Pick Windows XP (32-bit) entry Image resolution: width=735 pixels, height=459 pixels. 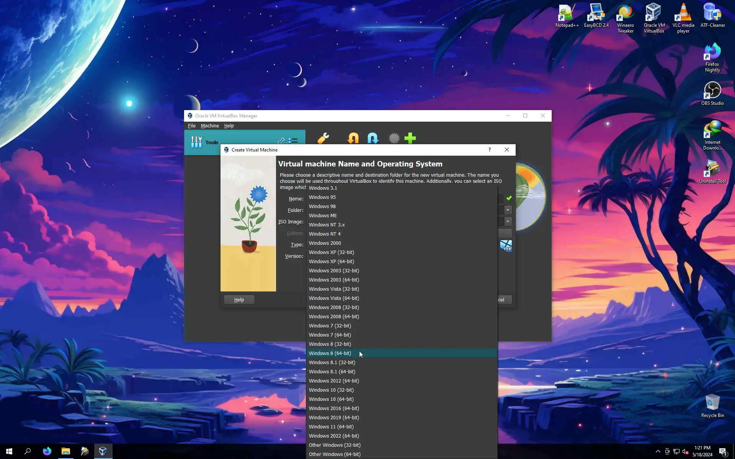[331, 252]
